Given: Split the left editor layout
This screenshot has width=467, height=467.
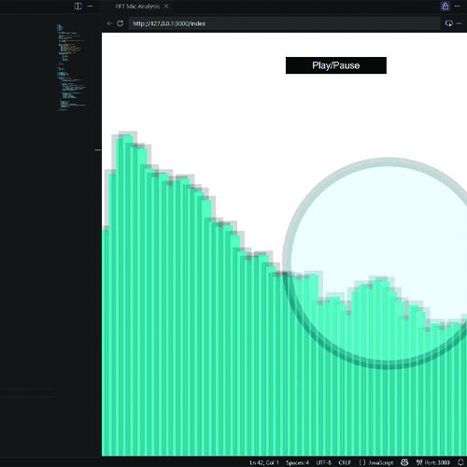Looking at the screenshot, I should [78, 7].
